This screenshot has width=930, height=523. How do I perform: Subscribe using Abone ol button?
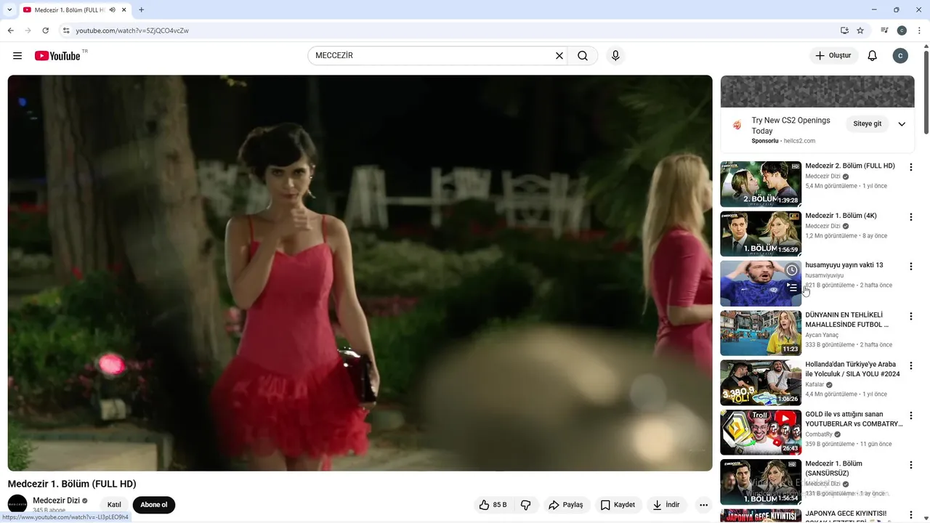point(154,505)
